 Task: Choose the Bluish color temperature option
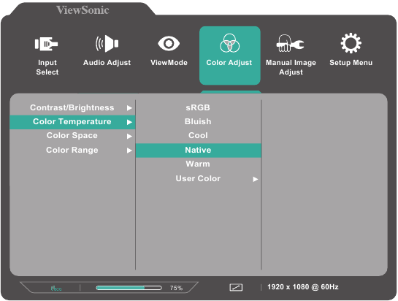click(x=198, y=122)
